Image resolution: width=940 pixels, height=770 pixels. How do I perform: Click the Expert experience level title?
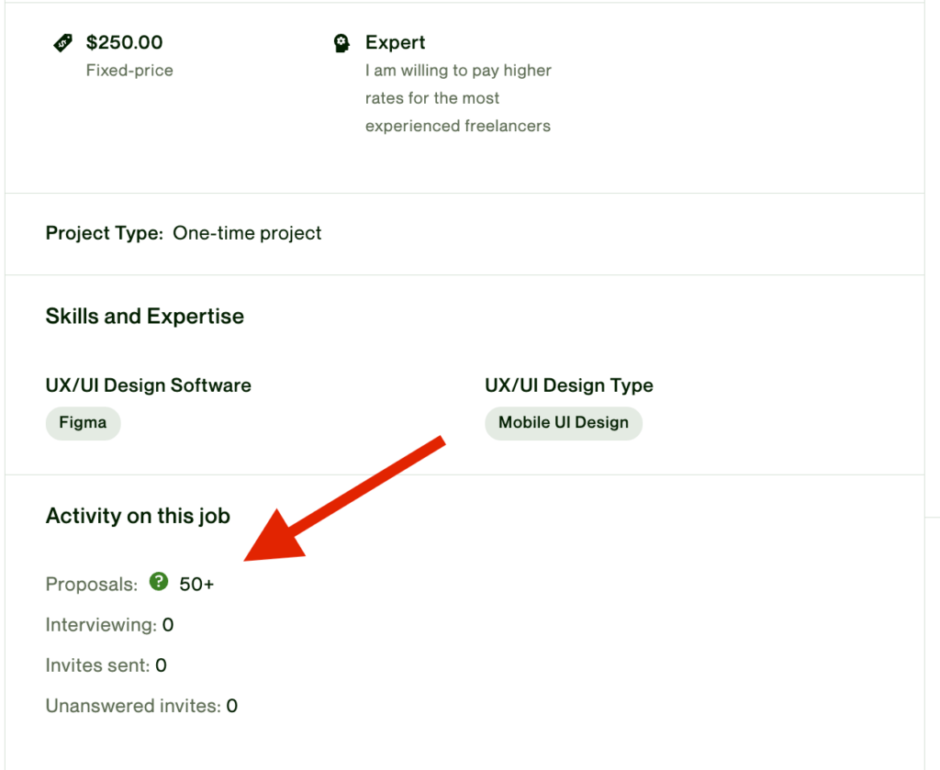[x=395, y=42]
